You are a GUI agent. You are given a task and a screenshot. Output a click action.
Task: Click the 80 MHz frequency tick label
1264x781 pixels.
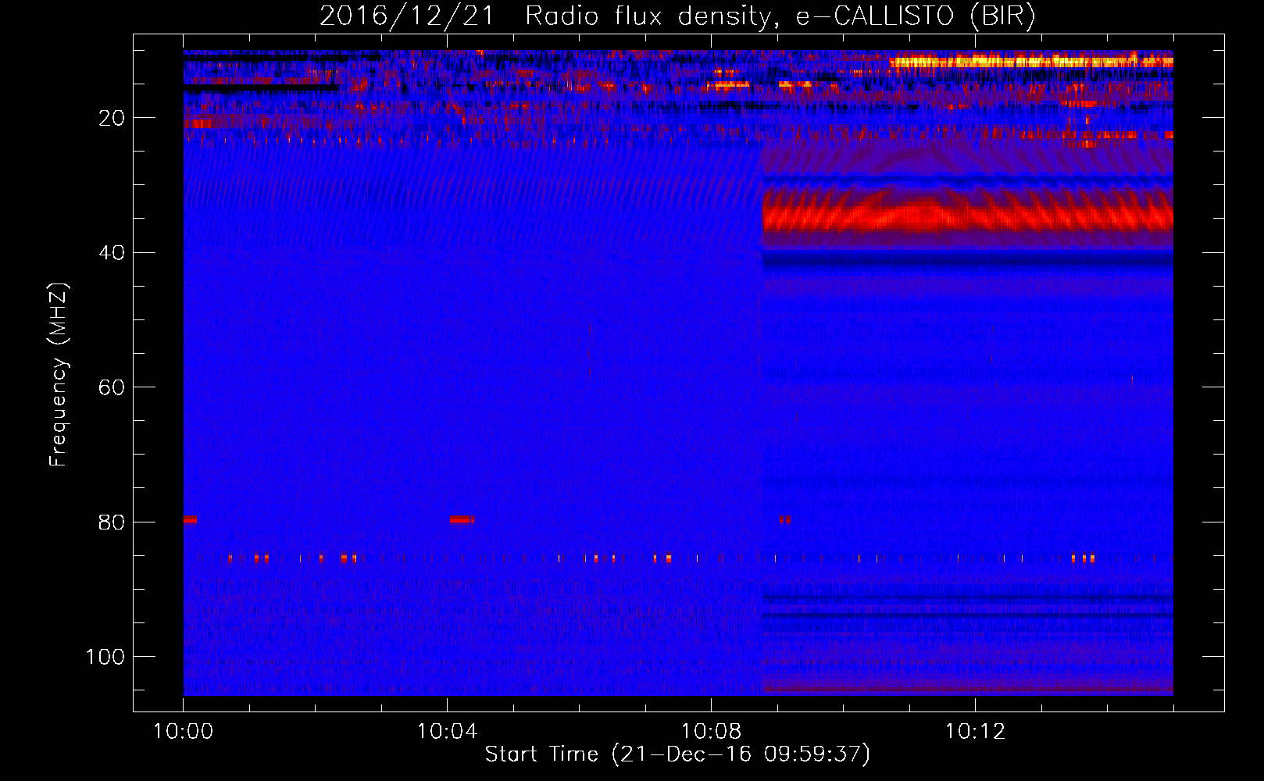point(112,522)
